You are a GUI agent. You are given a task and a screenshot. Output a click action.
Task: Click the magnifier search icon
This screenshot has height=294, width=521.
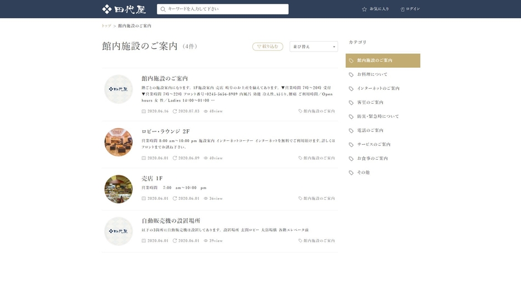[x=163, y=9]
